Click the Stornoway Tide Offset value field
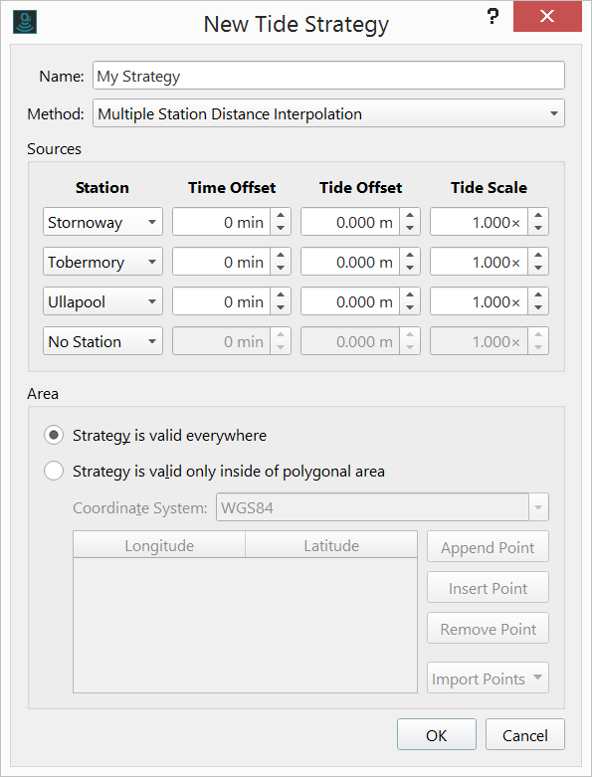 [x=350, y=222]
